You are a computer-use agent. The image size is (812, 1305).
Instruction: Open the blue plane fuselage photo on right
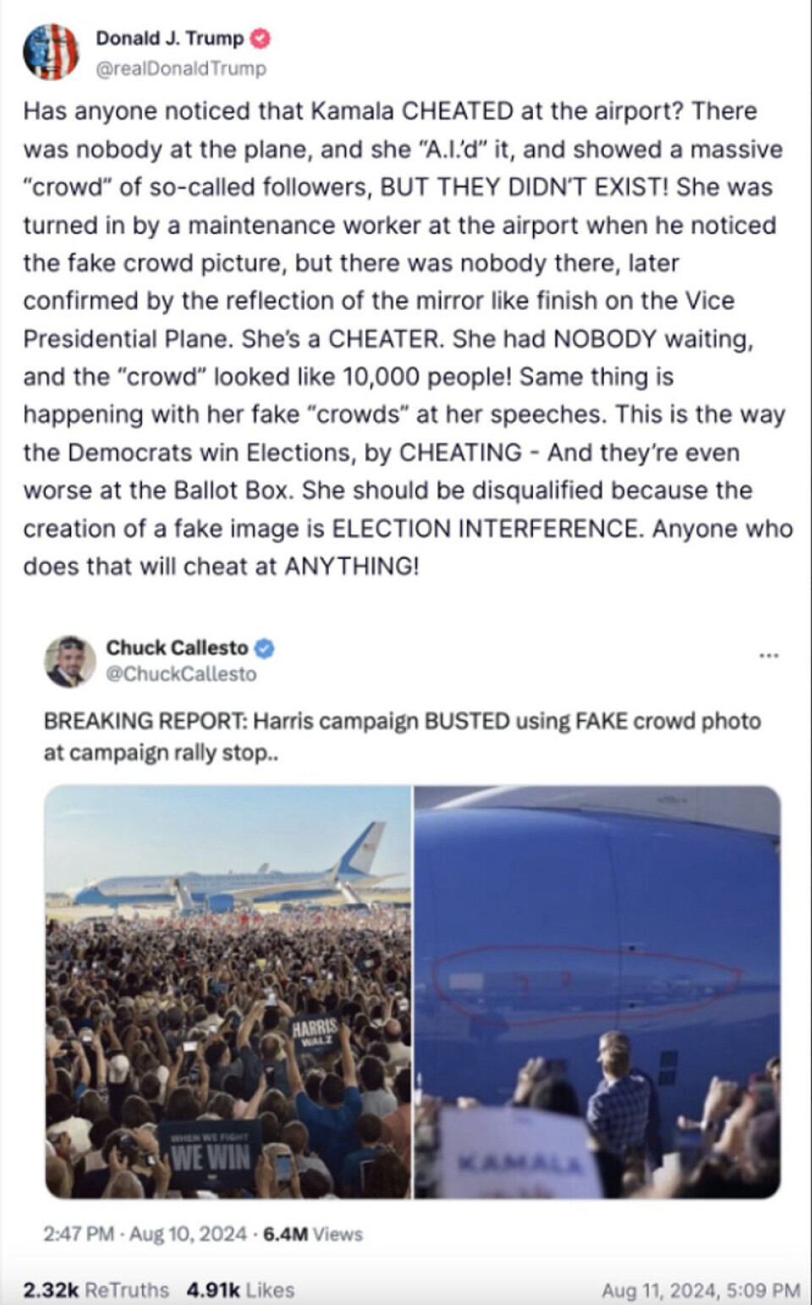coord(597,991)
